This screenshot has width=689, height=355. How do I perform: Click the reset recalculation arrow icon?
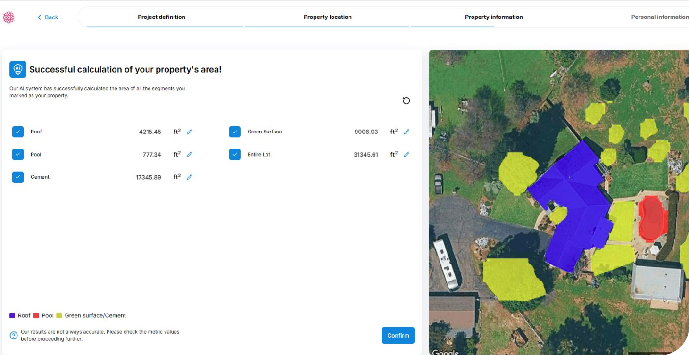click(406, 100)
